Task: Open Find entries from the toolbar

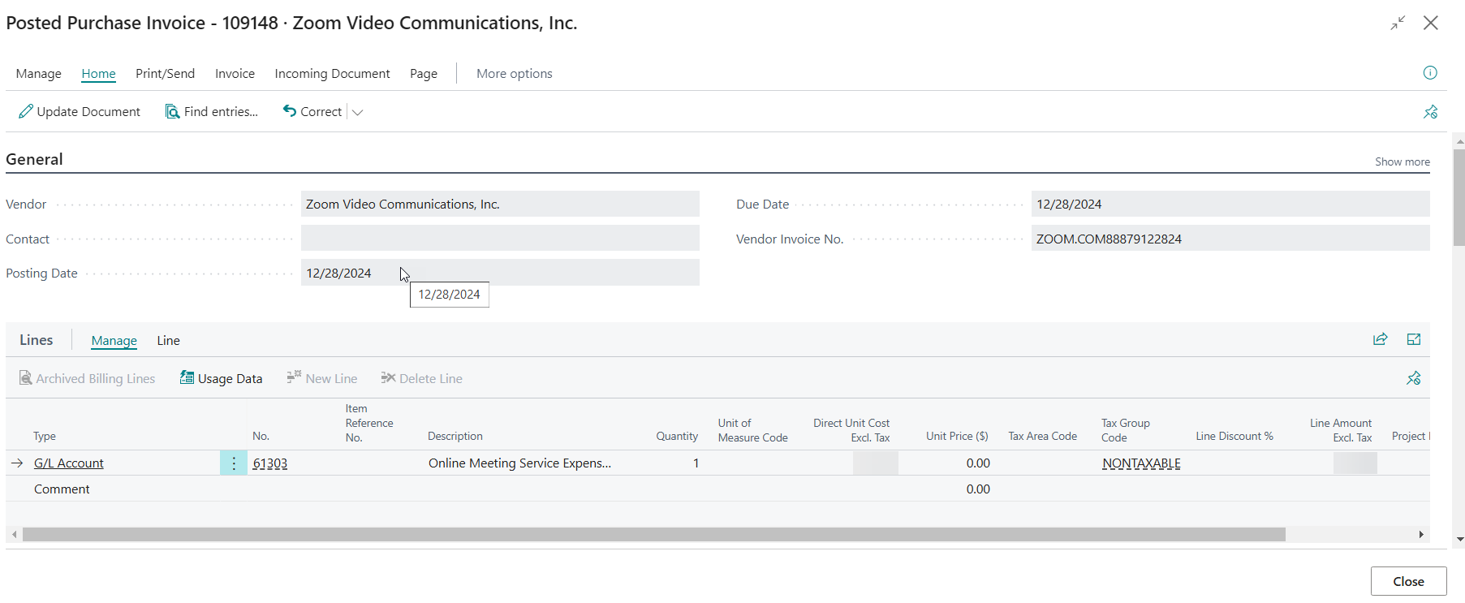Action: 212,111
